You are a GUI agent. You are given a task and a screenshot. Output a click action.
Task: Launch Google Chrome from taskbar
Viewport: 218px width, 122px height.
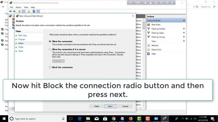(113, 119)
